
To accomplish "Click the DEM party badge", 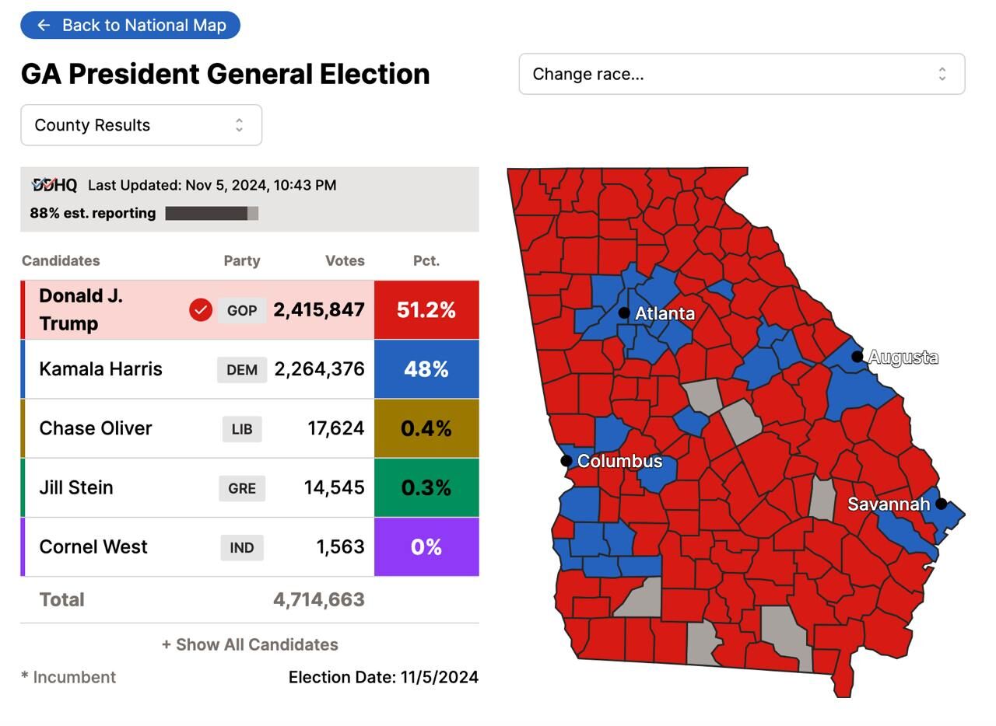I will click(x=242, y=370).
